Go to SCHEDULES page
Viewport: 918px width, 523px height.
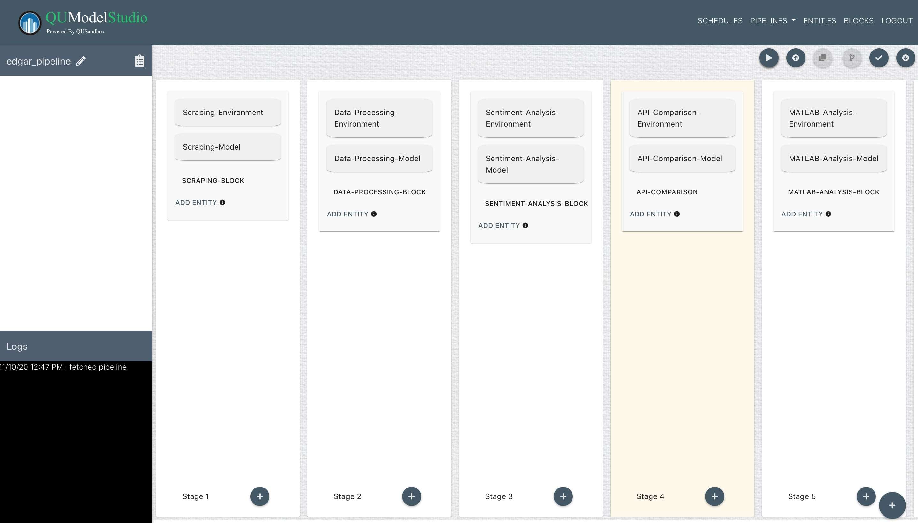tap(720, 20)
